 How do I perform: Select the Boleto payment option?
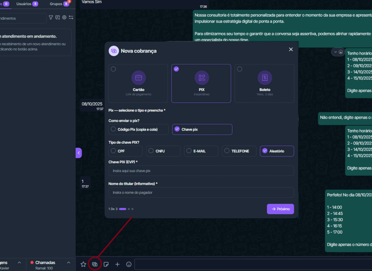point(264,83)
